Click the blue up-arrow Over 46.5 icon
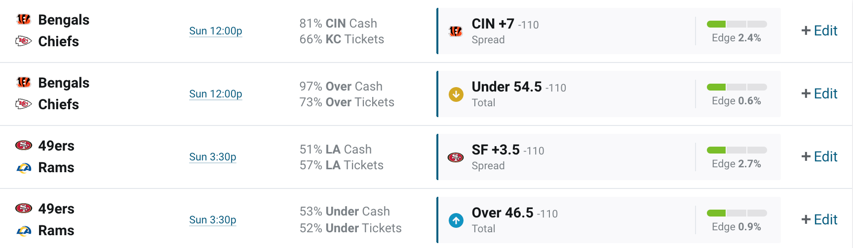 coord(456,220)
